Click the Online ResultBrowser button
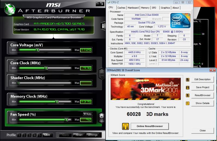The image size is (217, 141). [x=150, y=126]
